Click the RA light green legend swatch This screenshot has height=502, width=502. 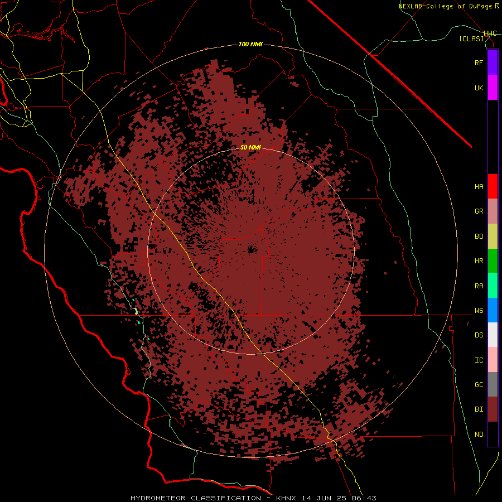493,286
